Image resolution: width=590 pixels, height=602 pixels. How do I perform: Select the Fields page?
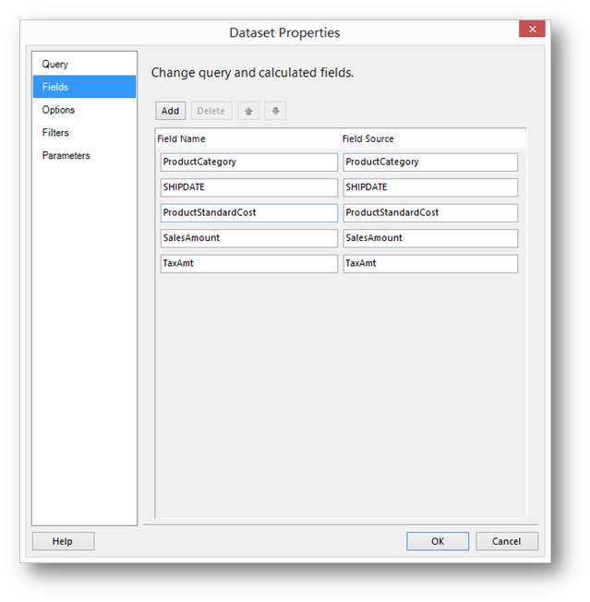84,87
